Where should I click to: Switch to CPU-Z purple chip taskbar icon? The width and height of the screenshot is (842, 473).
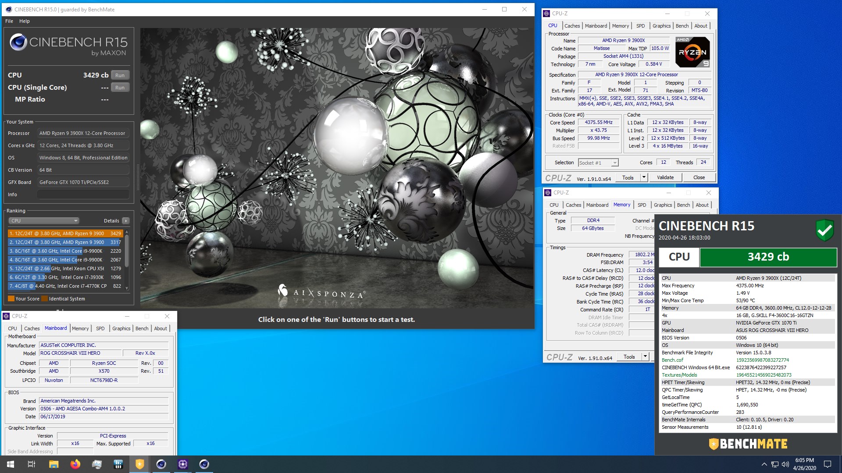(182, 464)
